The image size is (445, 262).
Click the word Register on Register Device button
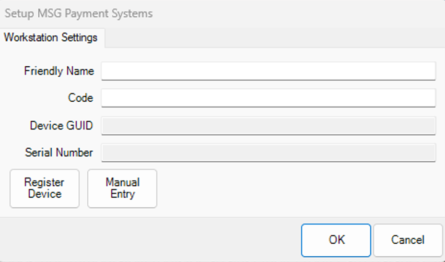click(44, 182)
